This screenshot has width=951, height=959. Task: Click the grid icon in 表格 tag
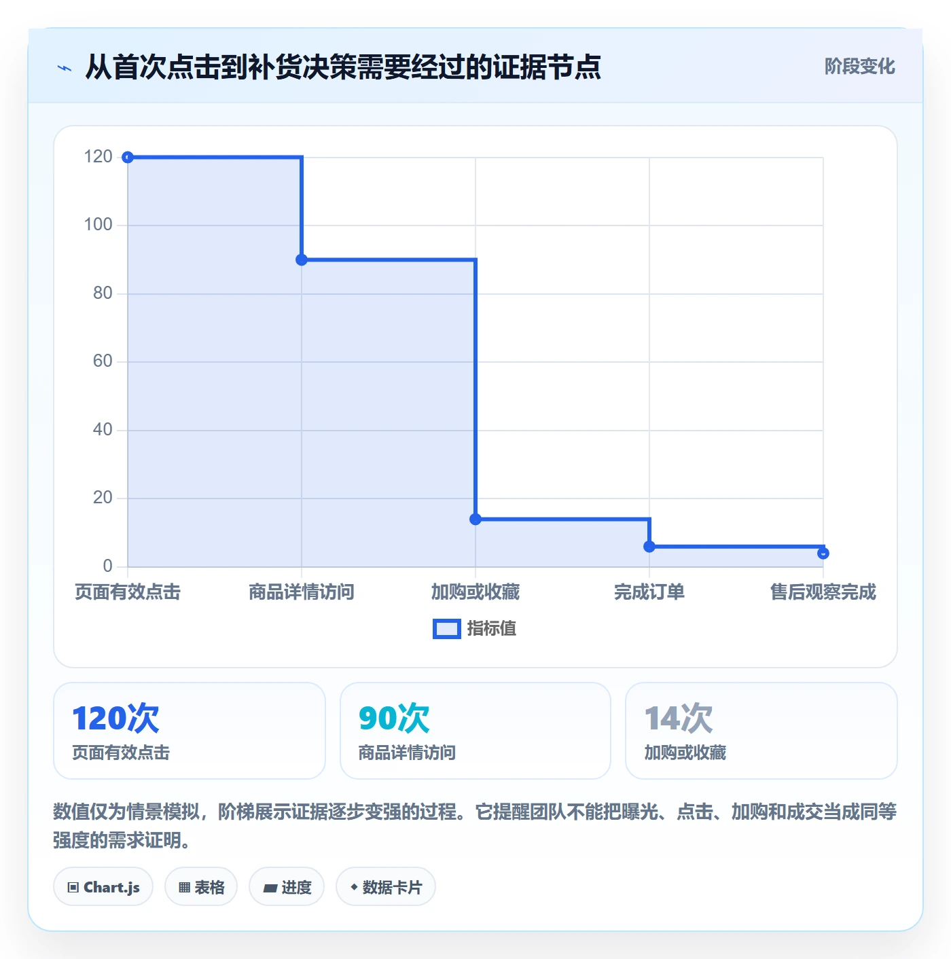184,888
